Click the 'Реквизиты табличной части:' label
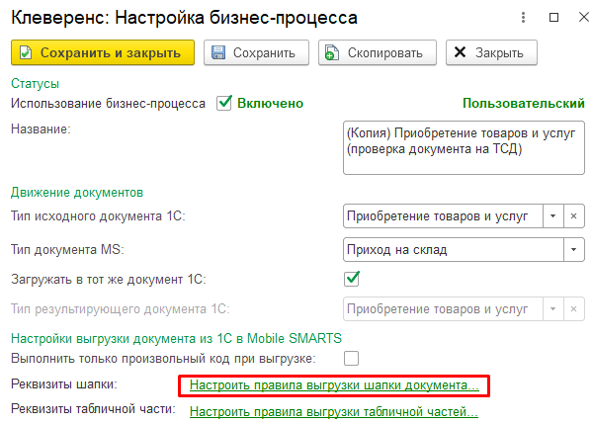Image resolution: width=592 pixels, height=425 pixels. (x=93, y=409)
